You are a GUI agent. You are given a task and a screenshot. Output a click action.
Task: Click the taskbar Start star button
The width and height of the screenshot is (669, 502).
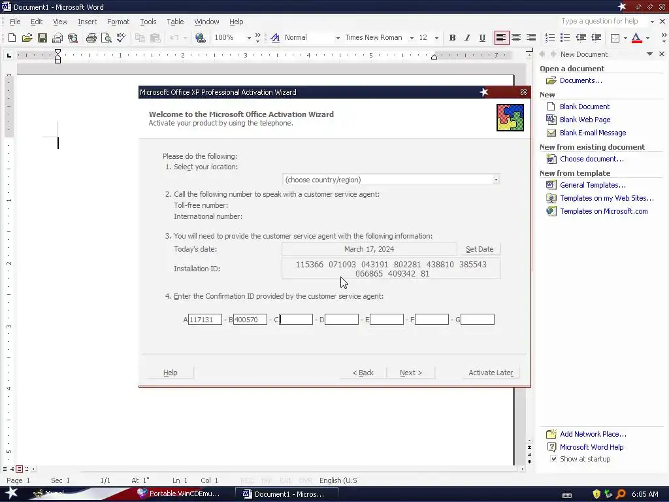pos(12,493)
